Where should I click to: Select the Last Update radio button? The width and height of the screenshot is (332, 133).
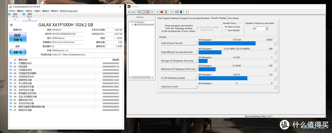[226, 30]
